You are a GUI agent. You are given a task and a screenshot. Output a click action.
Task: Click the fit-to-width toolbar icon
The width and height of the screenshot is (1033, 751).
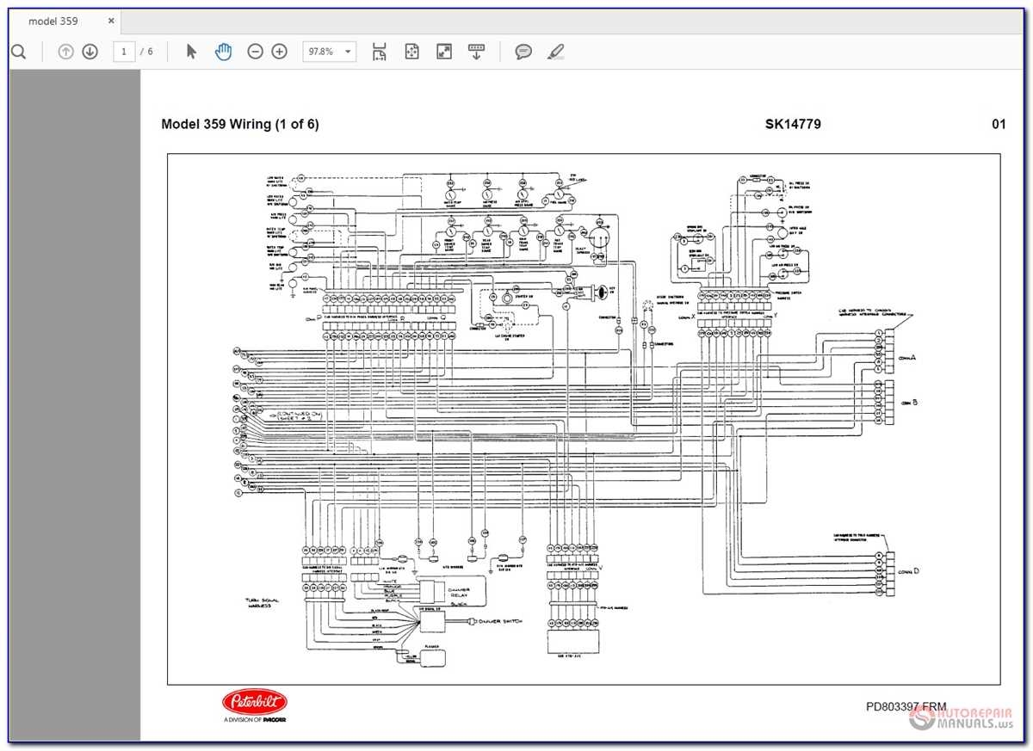[x=379, y=52]
